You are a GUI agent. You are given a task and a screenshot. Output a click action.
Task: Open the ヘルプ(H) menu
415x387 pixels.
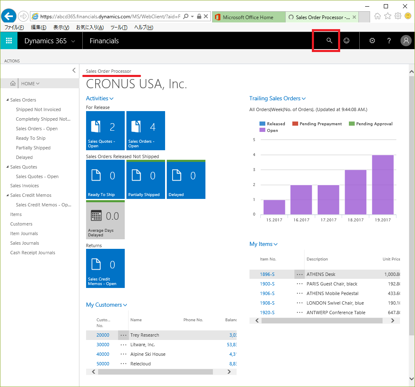pos(143,27)
